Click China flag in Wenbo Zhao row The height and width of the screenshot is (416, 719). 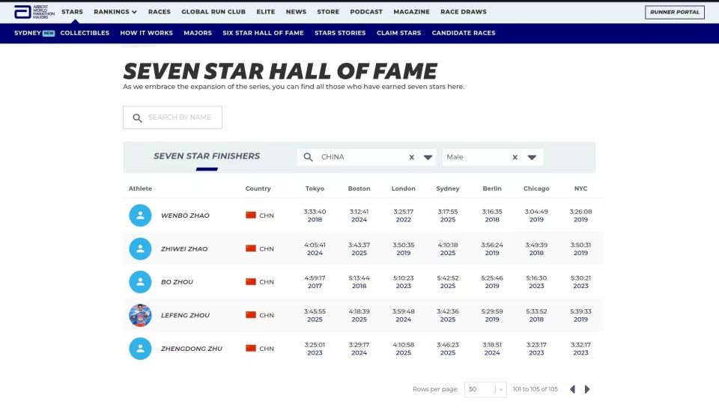[251, 215]
